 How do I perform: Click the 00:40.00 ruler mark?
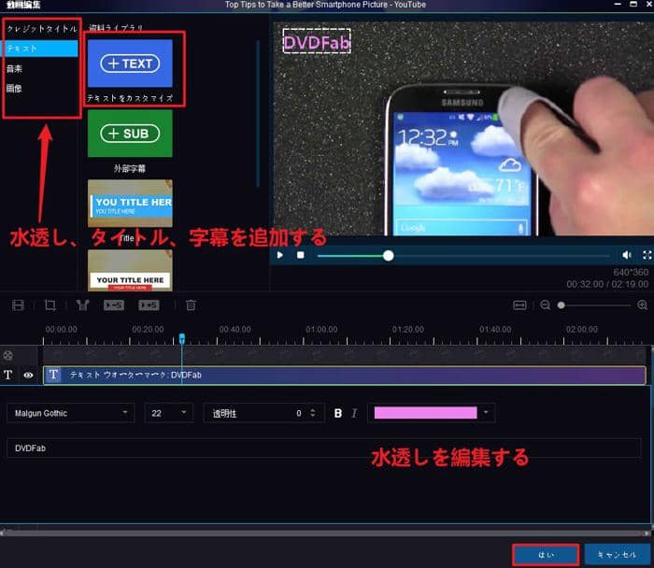pyautogui.click(x=235, y=330)
